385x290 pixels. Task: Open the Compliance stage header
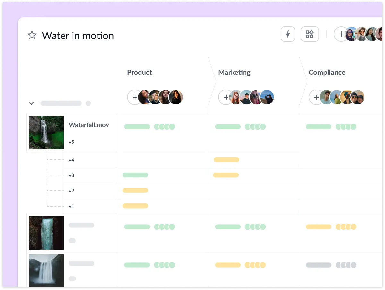pyautogui.click(x=327, y=72)
